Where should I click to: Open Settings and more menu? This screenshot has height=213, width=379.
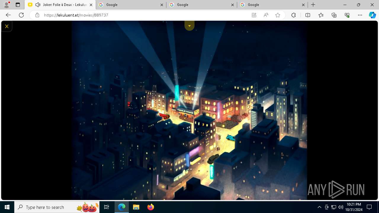point(360,15)
